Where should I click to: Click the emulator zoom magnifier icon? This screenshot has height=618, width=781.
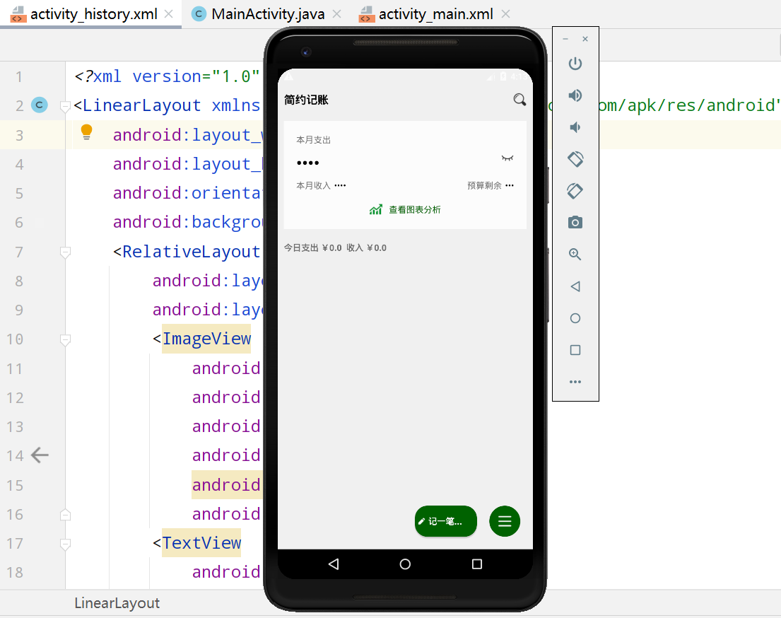click(x=575, y=254)
